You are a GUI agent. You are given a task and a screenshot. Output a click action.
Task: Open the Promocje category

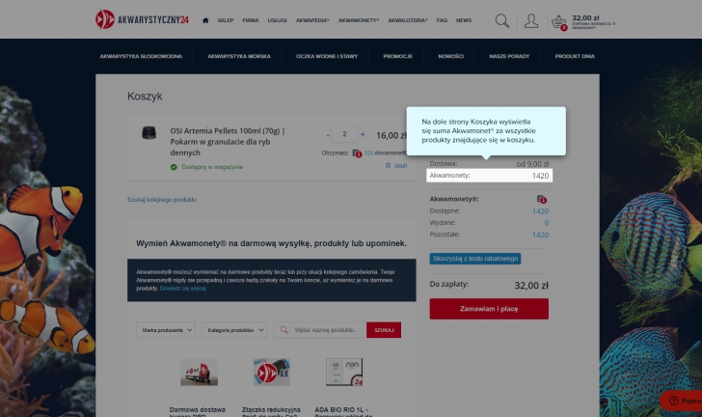click(x=398, y=57)
